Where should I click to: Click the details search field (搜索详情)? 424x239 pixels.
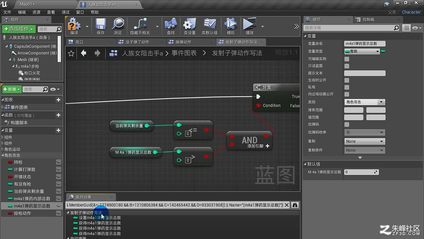pyautogui.click(x=352, y=28)
